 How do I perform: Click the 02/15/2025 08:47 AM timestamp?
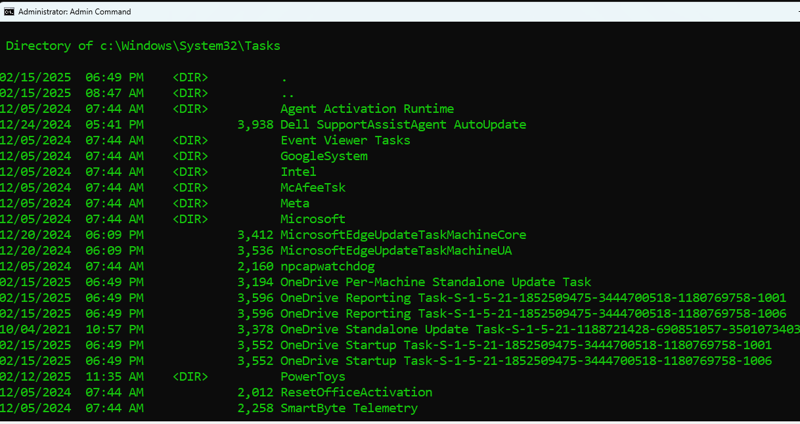(x=72, y=93)
